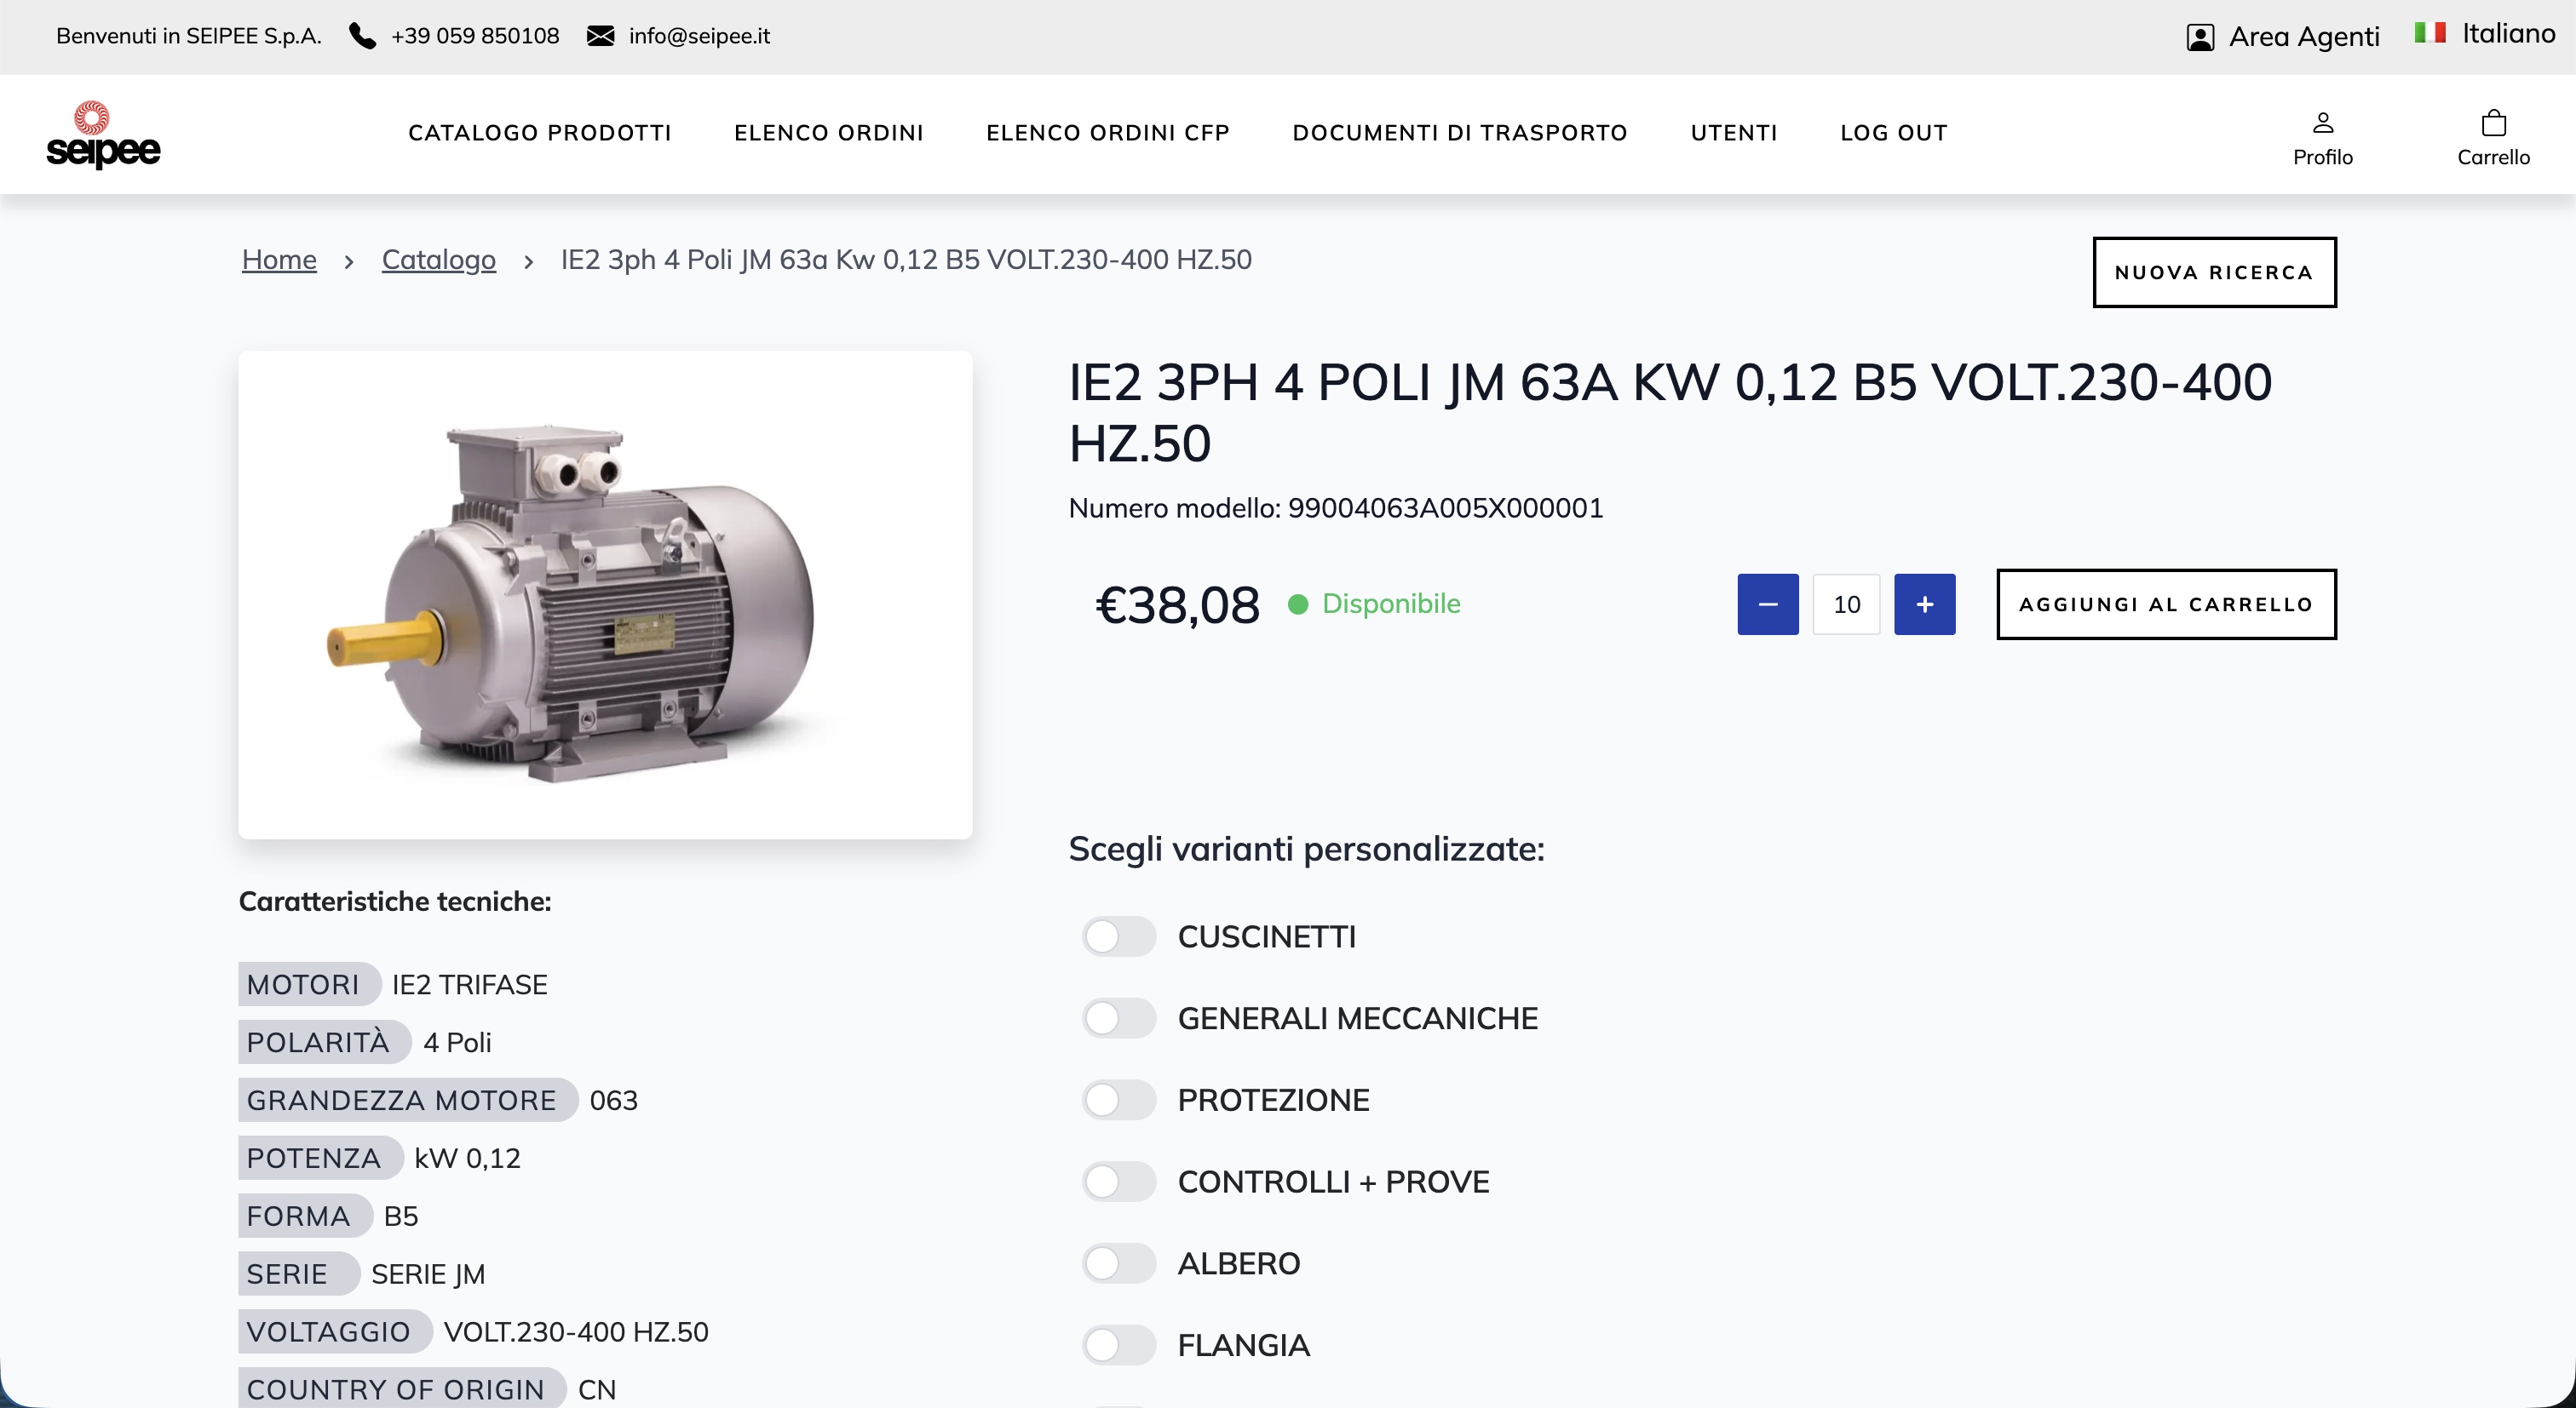This screenshot has height=1408, width=2576.
Task: Open the Italiano language selector
Action: pos(2508,34)
